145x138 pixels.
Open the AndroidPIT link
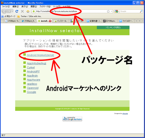pyautogui.click(x=33, y=71)
